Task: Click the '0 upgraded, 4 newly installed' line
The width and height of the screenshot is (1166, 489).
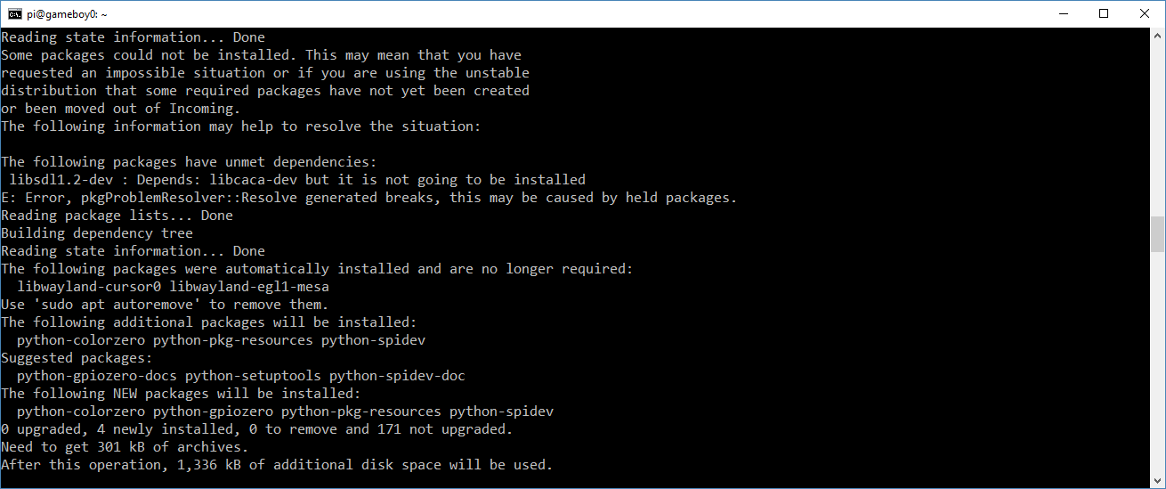Action: click(257, 429)
